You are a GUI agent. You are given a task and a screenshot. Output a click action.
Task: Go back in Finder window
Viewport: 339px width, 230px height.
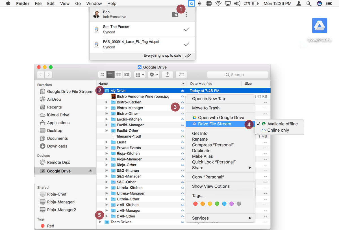click(x=41, y=75)
